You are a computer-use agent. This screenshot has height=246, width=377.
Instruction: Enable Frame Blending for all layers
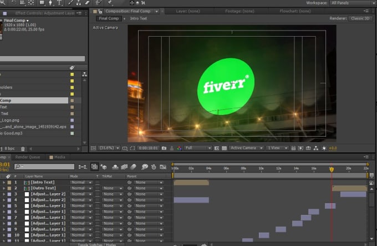pos(124,167)
